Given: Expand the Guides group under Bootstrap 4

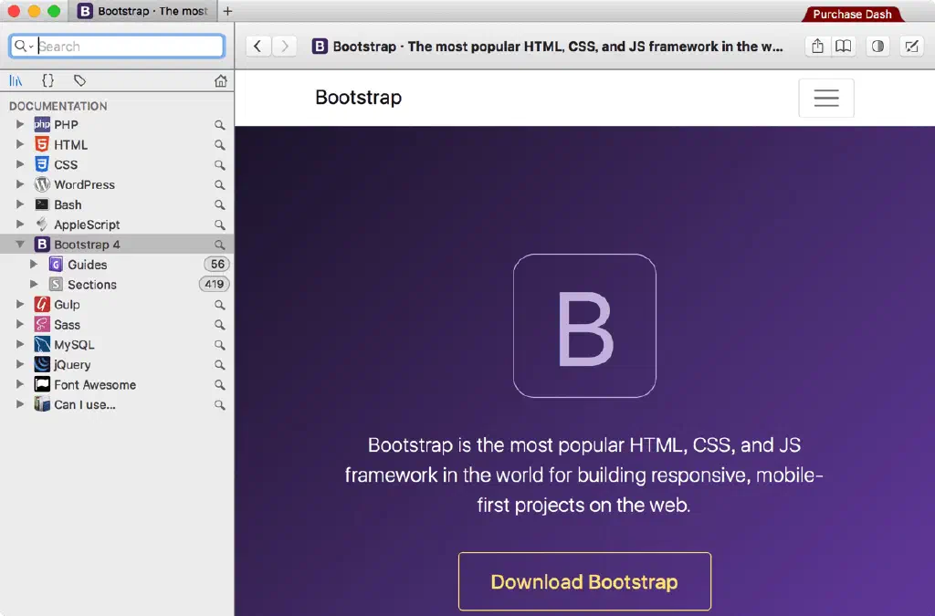Looking at the screenshot, I should tap(34, 265).
